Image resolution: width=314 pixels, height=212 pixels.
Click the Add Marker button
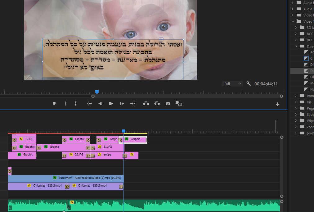54,104
